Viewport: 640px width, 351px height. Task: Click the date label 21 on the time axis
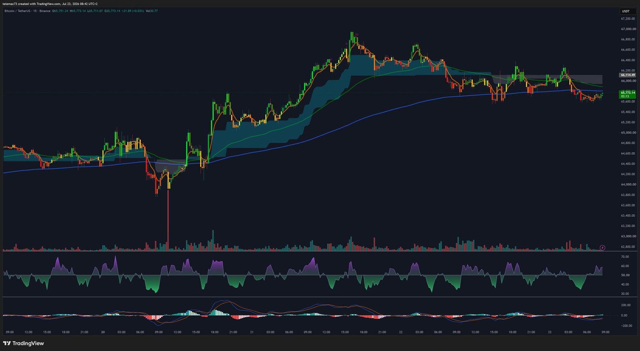pyautogui.click(x=252, y=332)
